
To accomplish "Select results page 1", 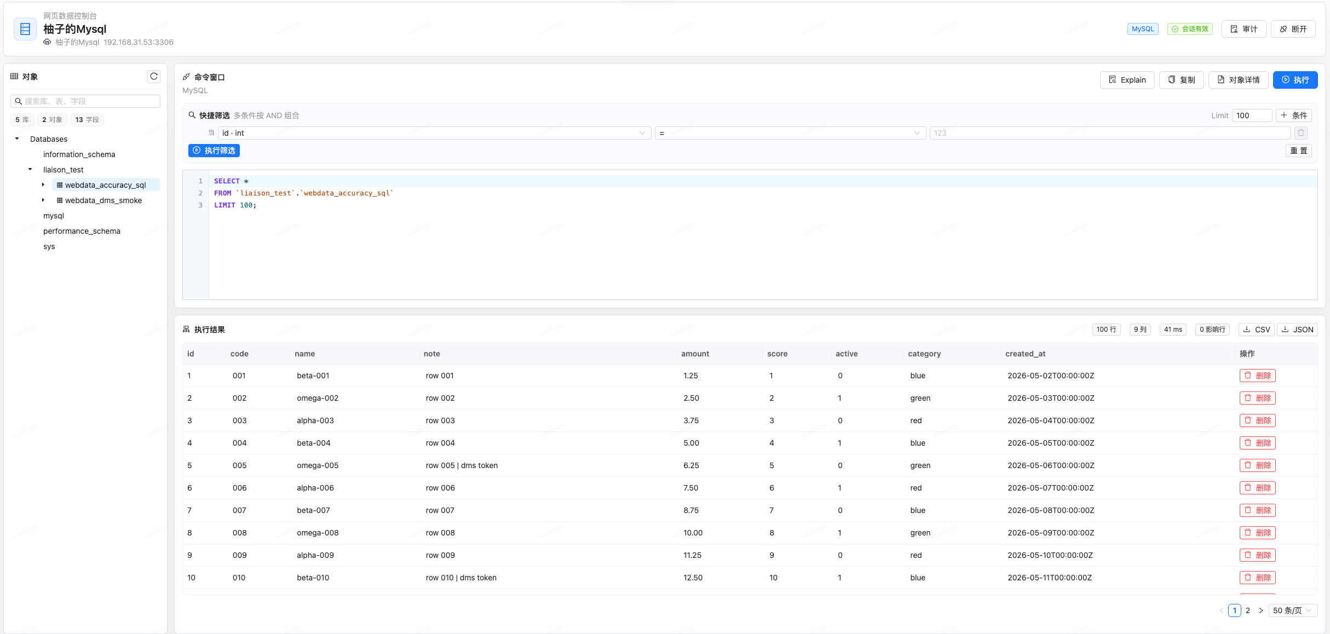I will pos(1235,610).
